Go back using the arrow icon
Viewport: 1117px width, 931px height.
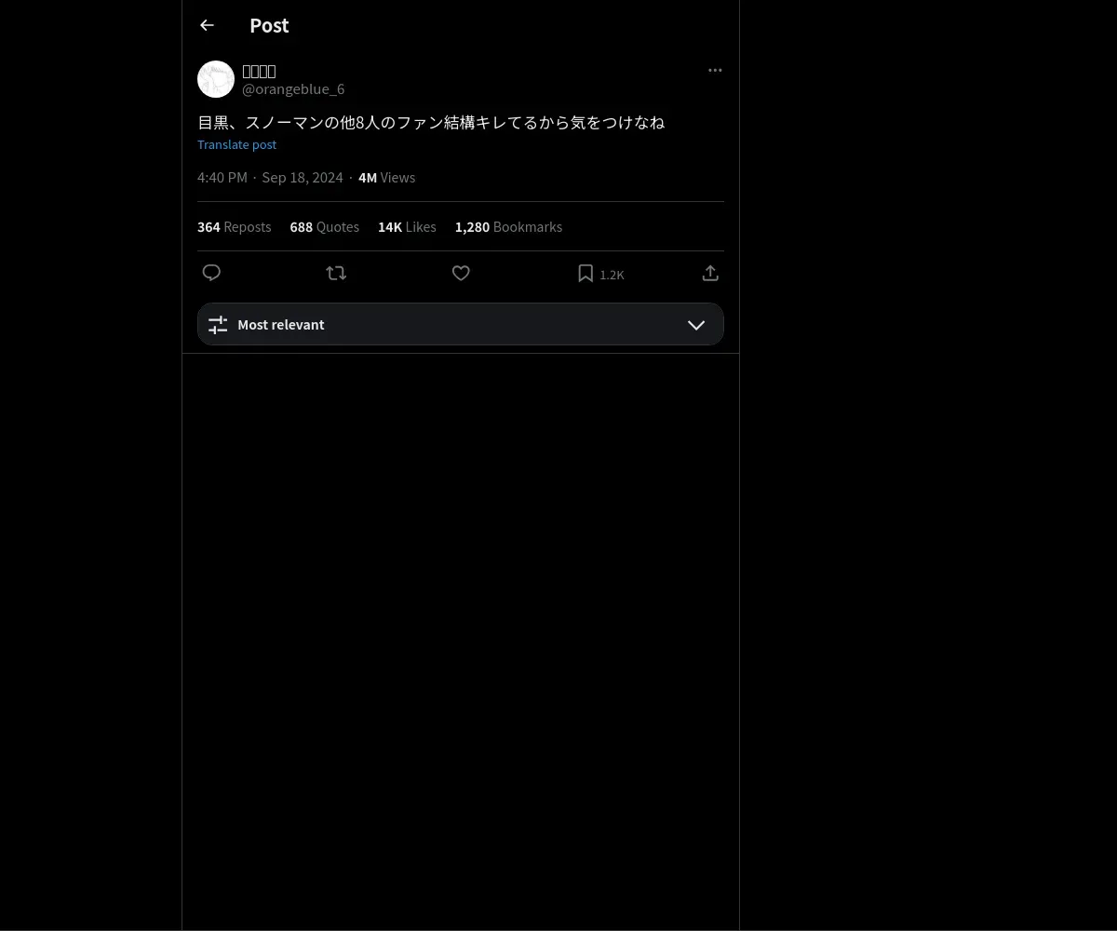pos(207,25)
